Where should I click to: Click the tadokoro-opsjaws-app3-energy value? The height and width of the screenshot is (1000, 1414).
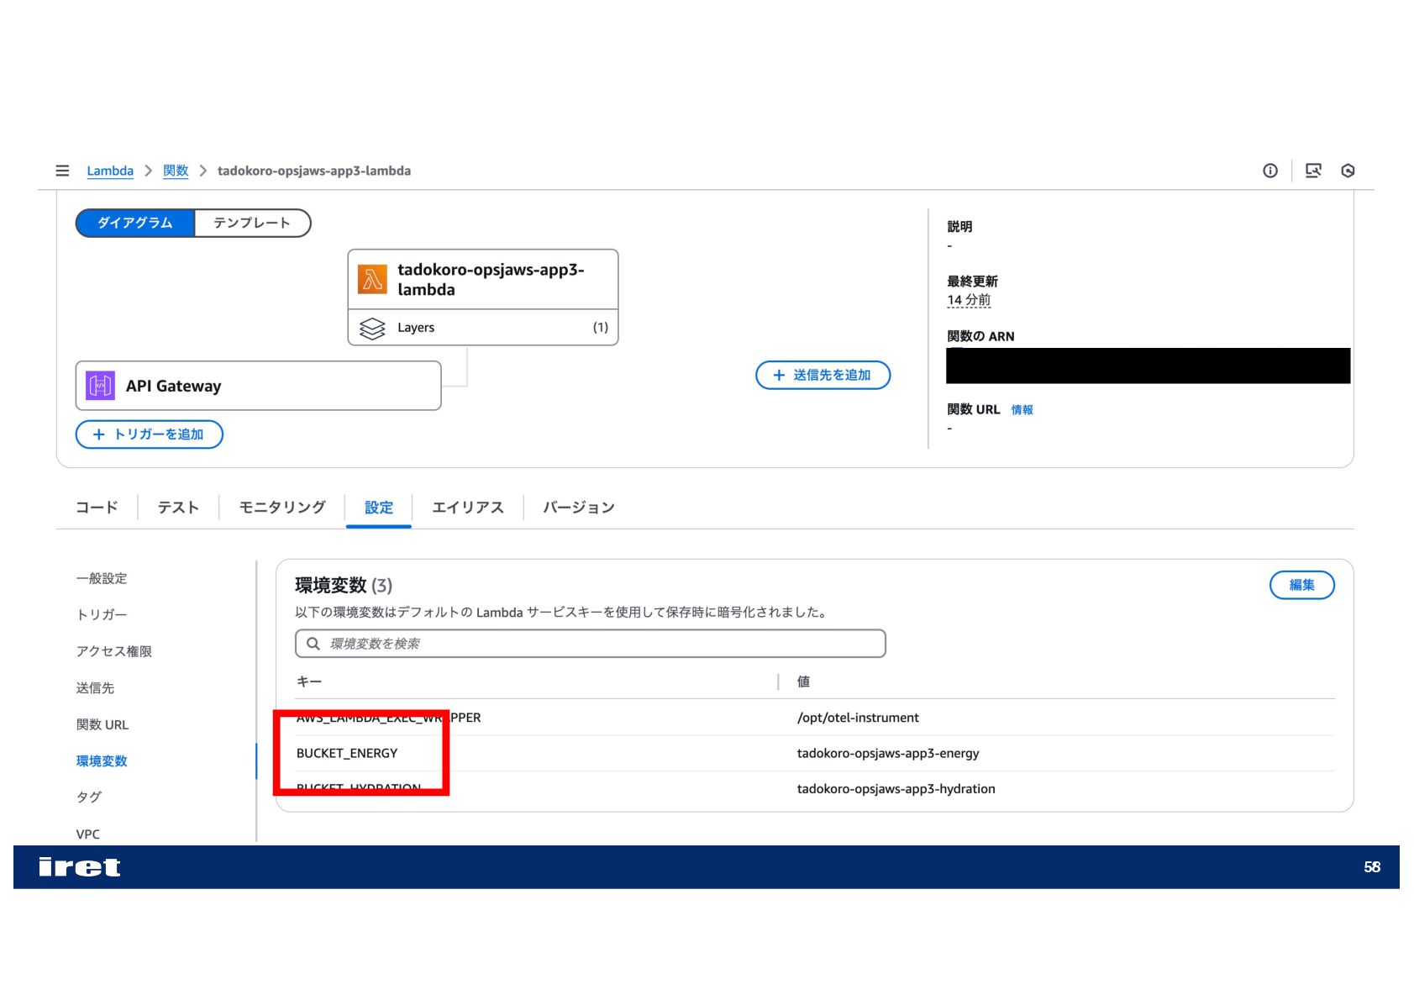[x=888, y=753]
